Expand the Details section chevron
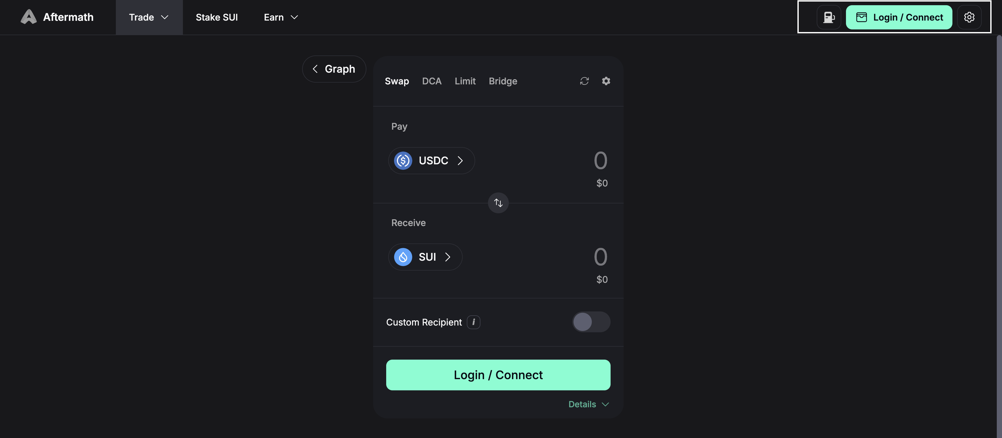The image size is (1002, 438). tap(605, 405)
